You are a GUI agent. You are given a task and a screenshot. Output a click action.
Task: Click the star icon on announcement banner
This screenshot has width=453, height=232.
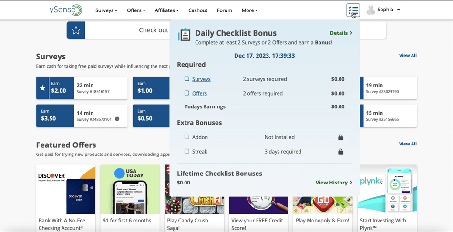(76, 30)
